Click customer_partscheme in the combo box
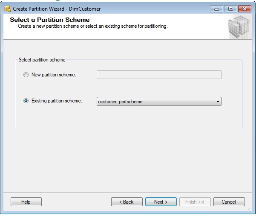The image size is (256, 216). pyautogui.click(x=120, y=102)
